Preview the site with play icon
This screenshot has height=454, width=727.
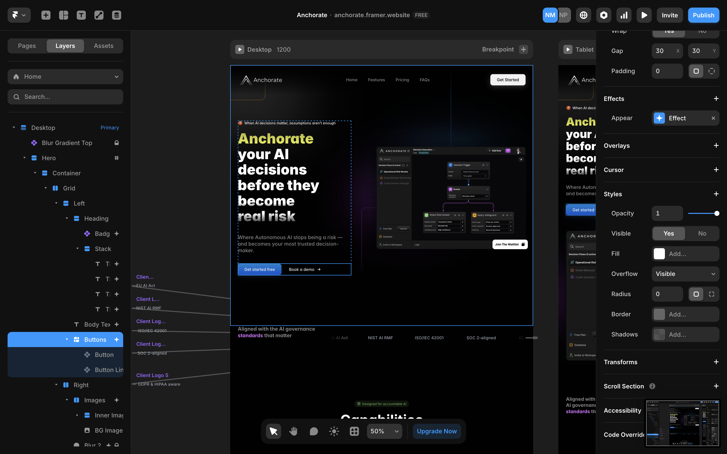pyautogui.click(x=644, y=15)
